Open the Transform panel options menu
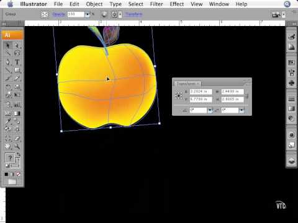The height and width of the screenshot is (223, 298). pos(246,84)
